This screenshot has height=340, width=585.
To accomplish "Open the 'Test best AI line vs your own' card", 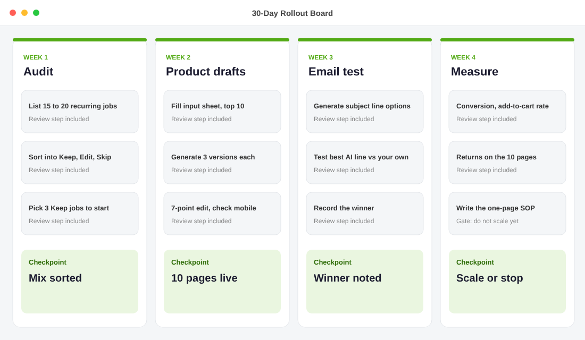I will click(365, 163).
